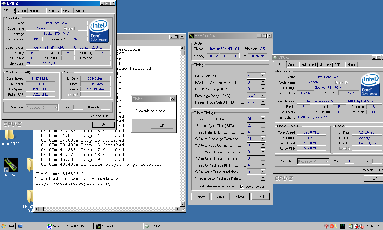The image size is (383, 230).
Task: Switch to Mainboard tab in right CPU-Z
Action: [308, 65]
